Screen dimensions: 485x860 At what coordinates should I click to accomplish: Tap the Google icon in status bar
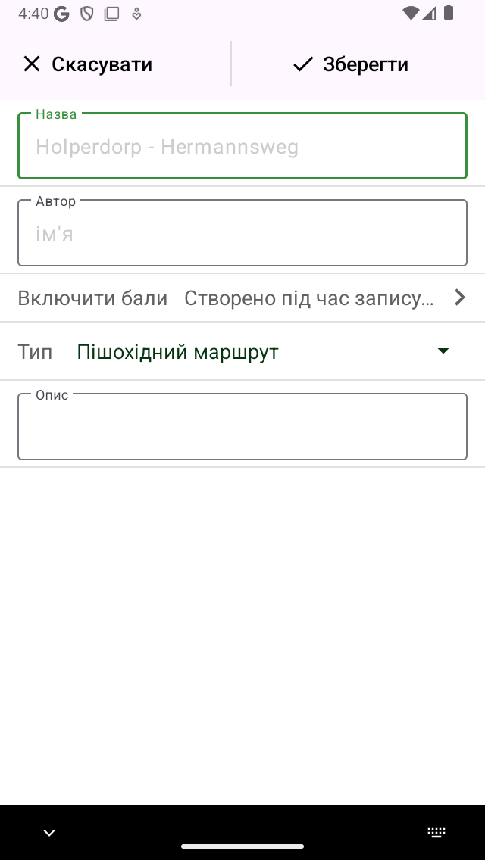61,14
